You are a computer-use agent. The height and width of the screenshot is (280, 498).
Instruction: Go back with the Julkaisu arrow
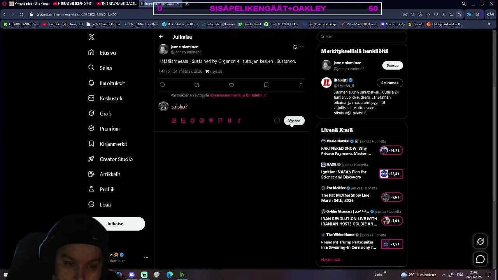(x=161, y=37)
